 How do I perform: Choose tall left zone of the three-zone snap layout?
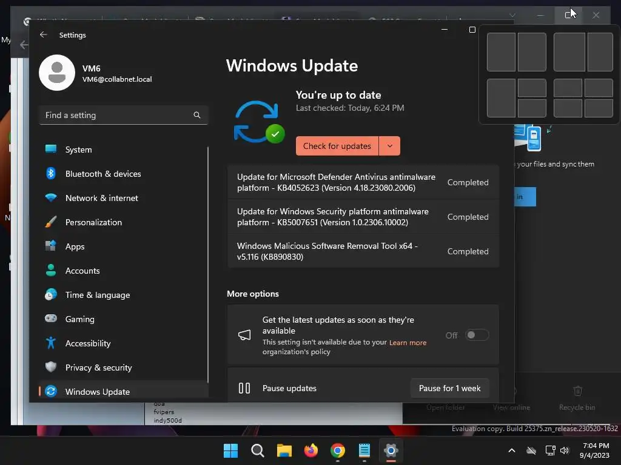click(501, 98)
